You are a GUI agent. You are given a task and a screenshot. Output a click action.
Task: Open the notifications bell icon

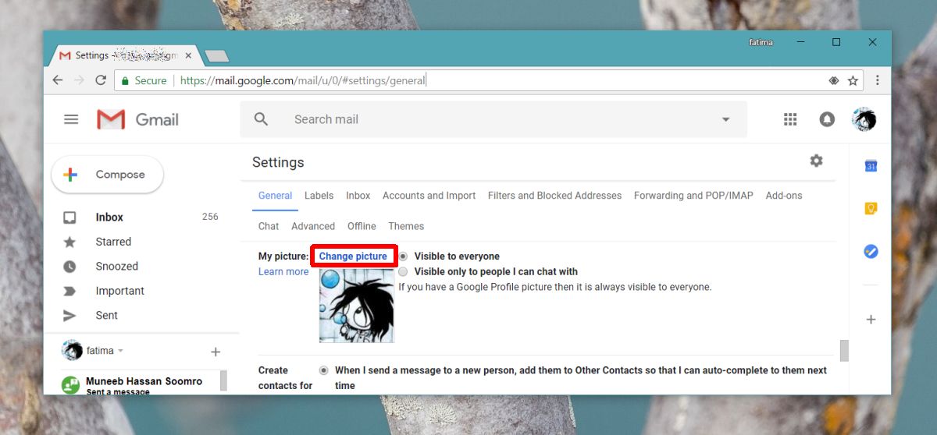827,119
